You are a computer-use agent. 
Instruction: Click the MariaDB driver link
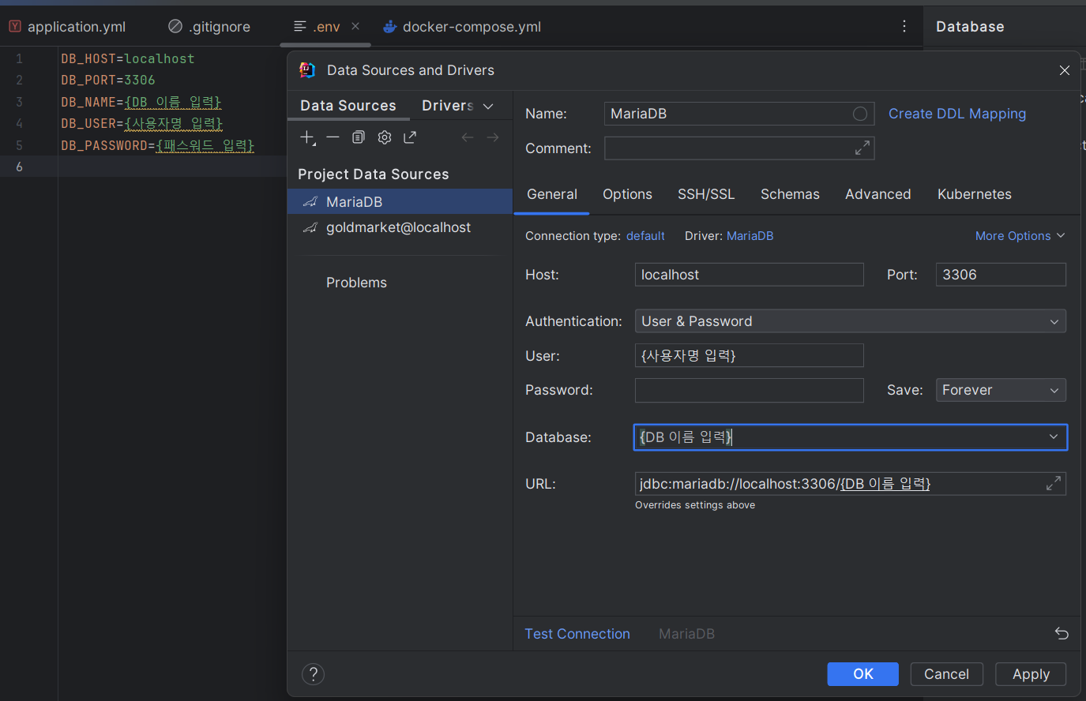[x=750, y=236]
